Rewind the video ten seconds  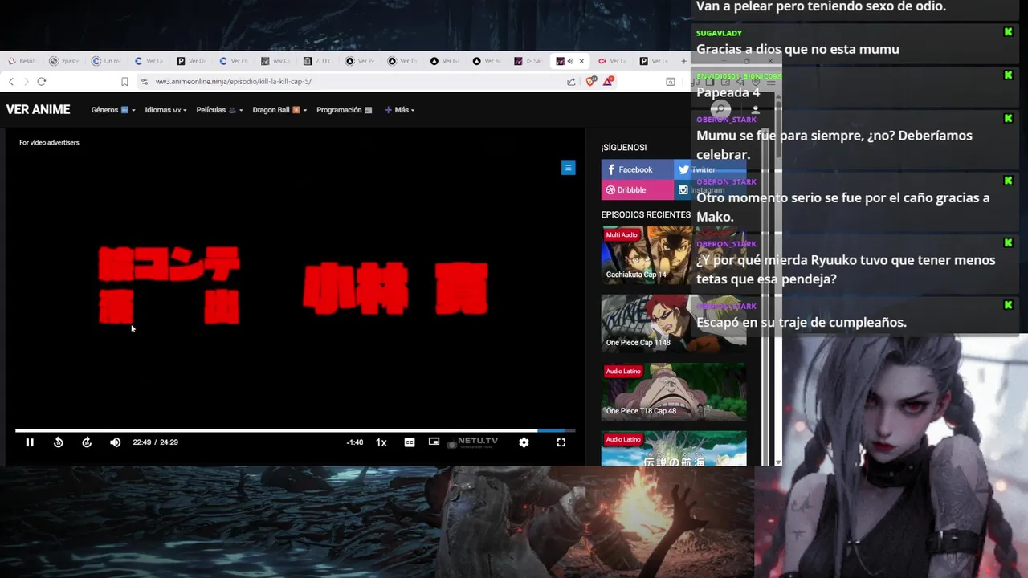(59, 442)
